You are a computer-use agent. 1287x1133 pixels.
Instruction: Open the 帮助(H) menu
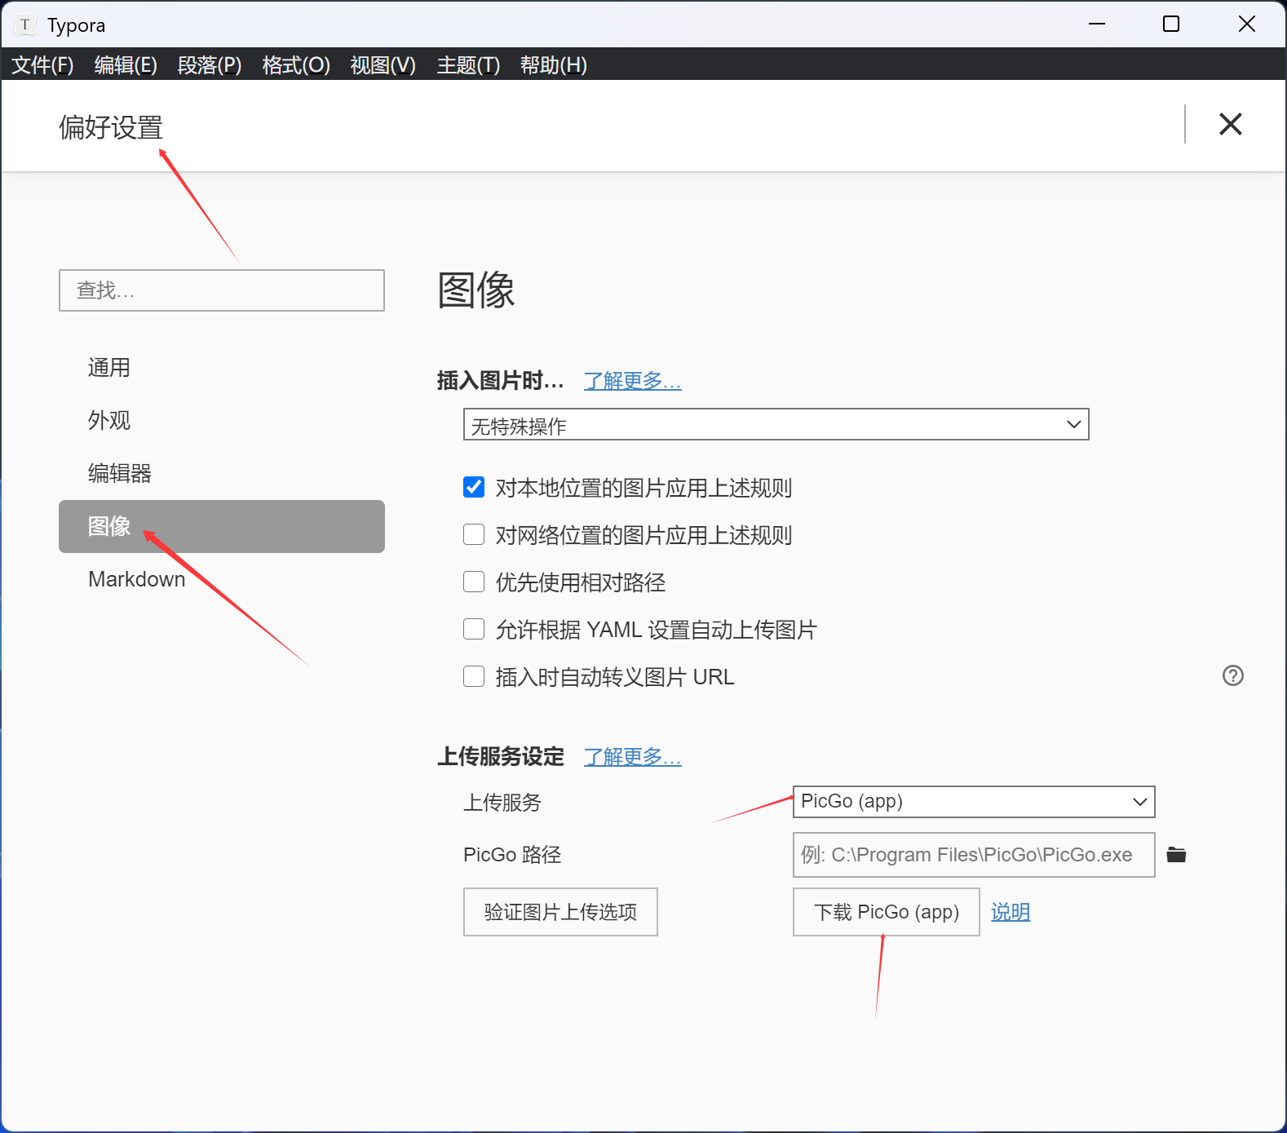pos(554,64)
